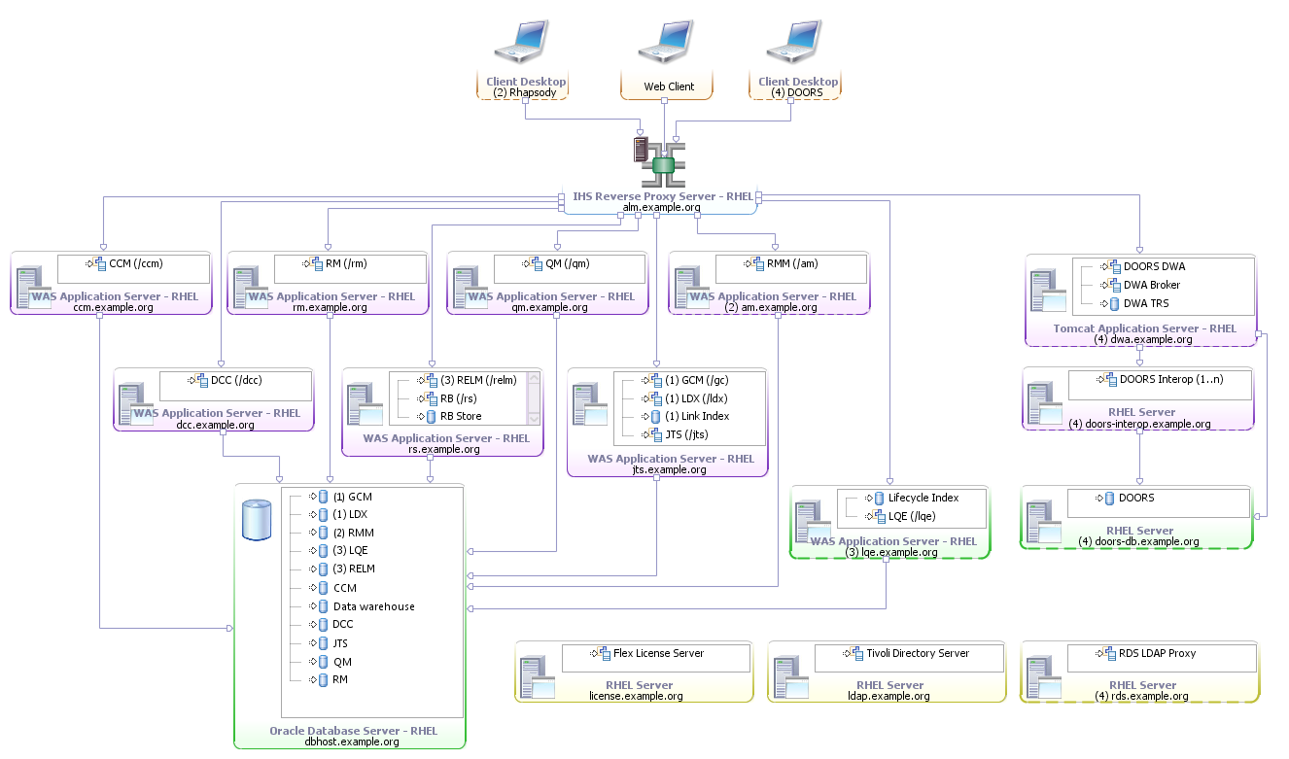The image size is (1289, 759).
Task: Click the ldap.example.org server icon
Action: 790,677
